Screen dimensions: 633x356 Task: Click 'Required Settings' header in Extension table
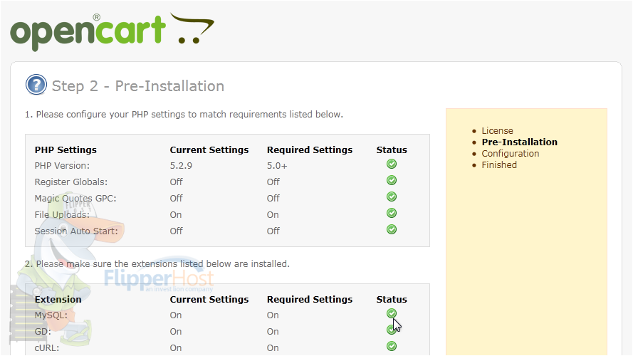310,300
